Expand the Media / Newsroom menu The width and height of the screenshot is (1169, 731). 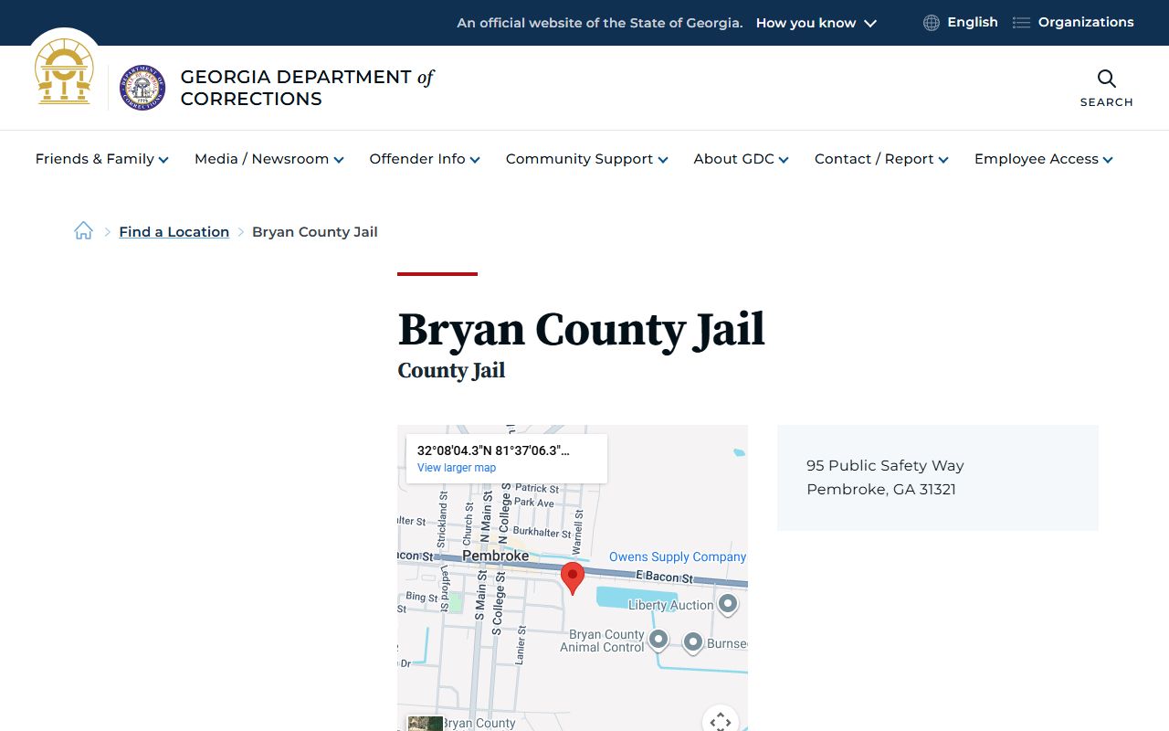[x=269, y=159]
